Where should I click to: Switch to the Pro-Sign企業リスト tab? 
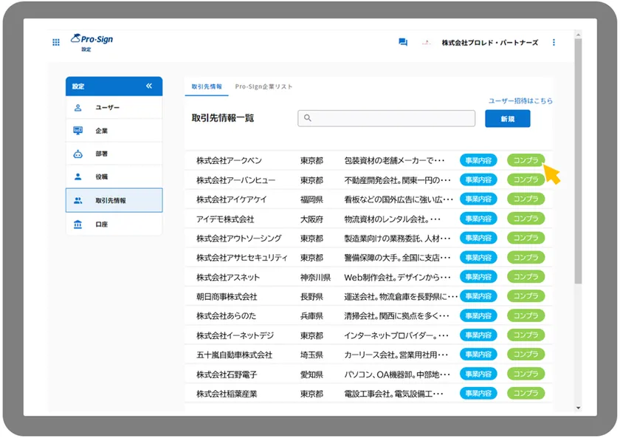263,86
